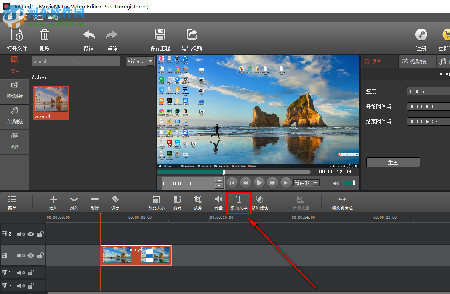Hide video track 2 using eye icon
The height and width of the screenshot is (294, 450).
point(31,234)
